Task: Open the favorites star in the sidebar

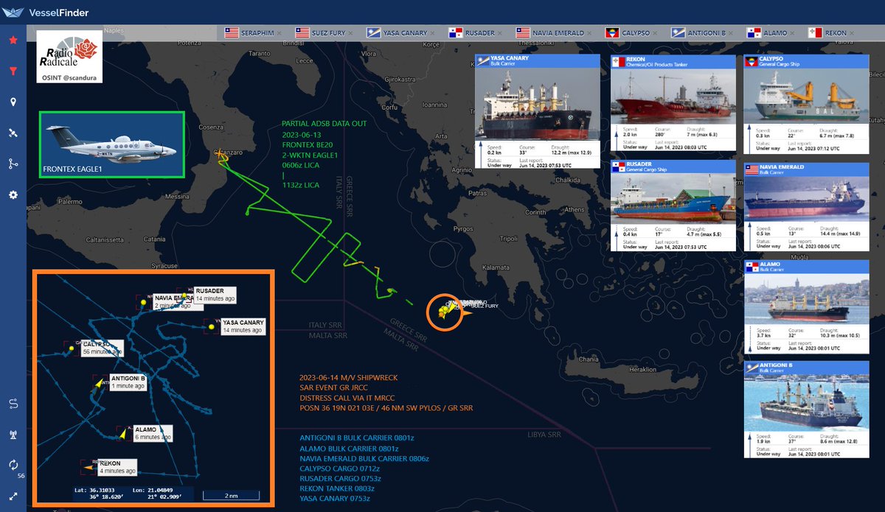Action: point(13,40)
